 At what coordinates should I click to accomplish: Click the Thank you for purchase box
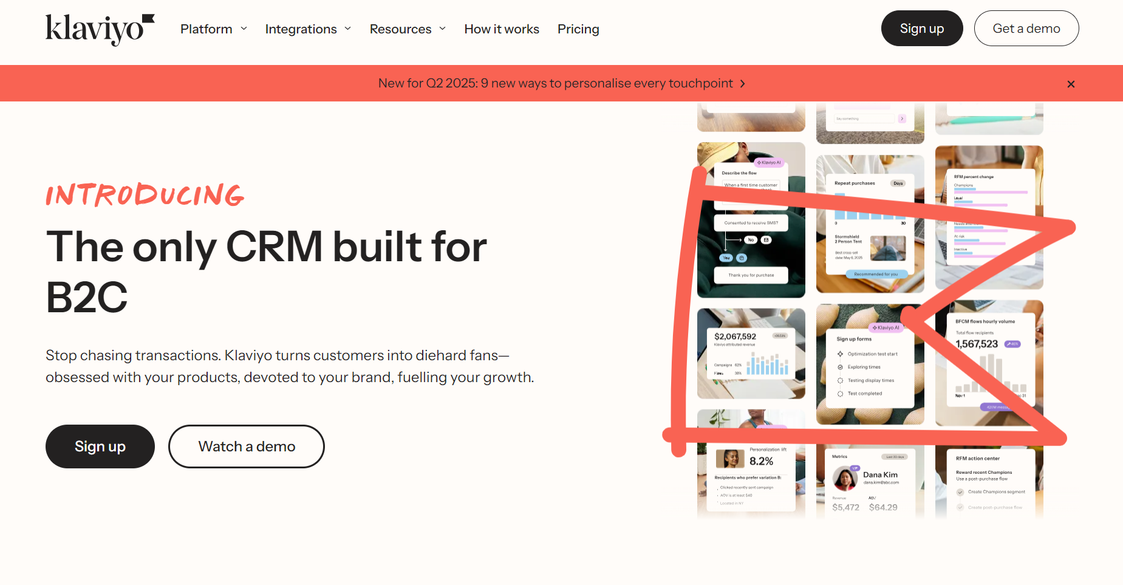(751, 275)
